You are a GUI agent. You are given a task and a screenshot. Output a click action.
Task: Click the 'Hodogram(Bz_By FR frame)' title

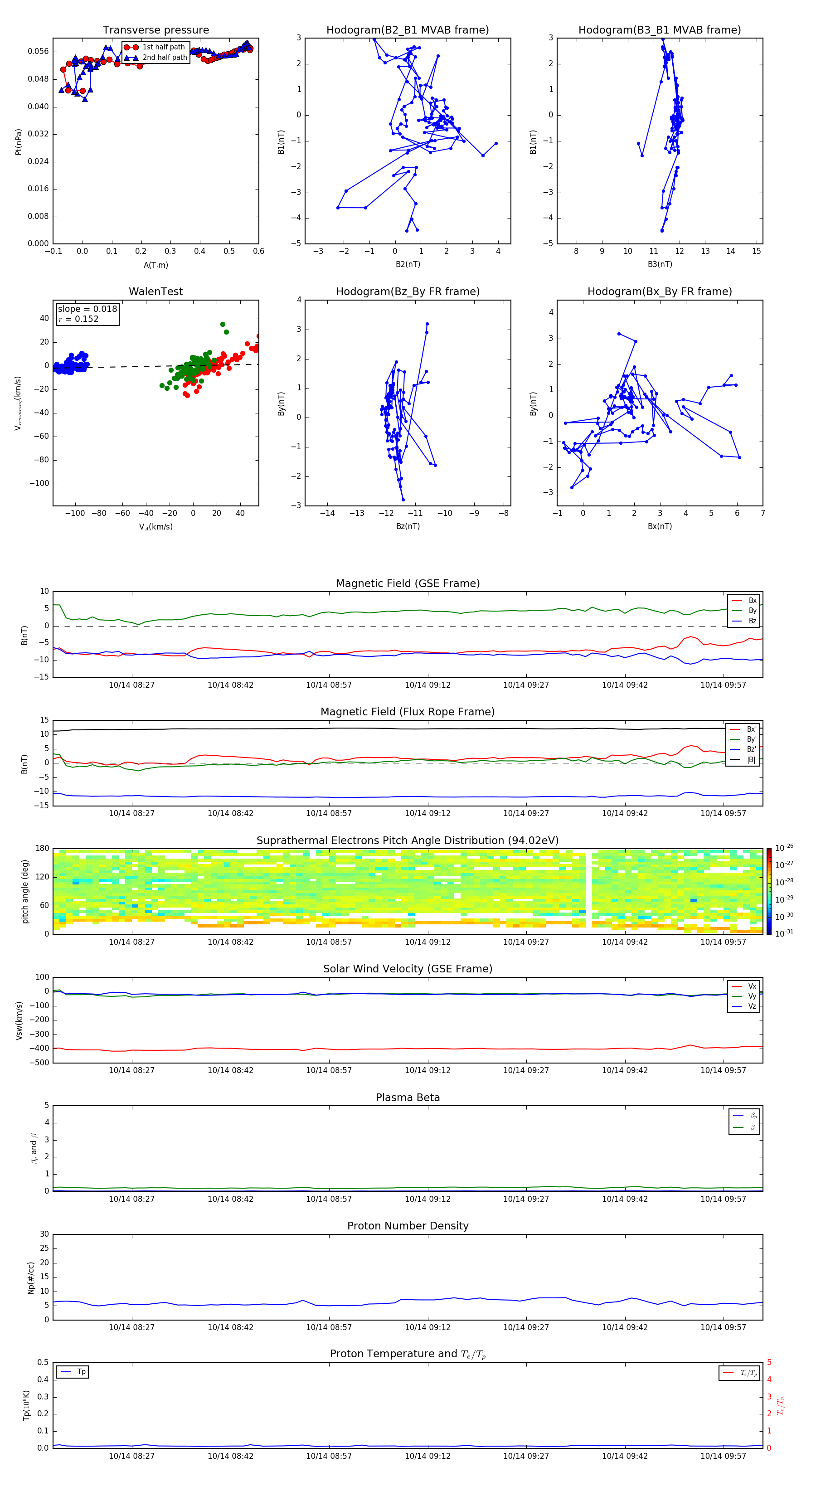408,291
